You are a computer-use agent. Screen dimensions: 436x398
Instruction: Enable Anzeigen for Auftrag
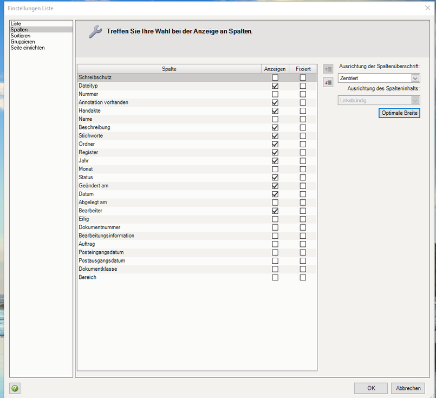click(275, 244)
